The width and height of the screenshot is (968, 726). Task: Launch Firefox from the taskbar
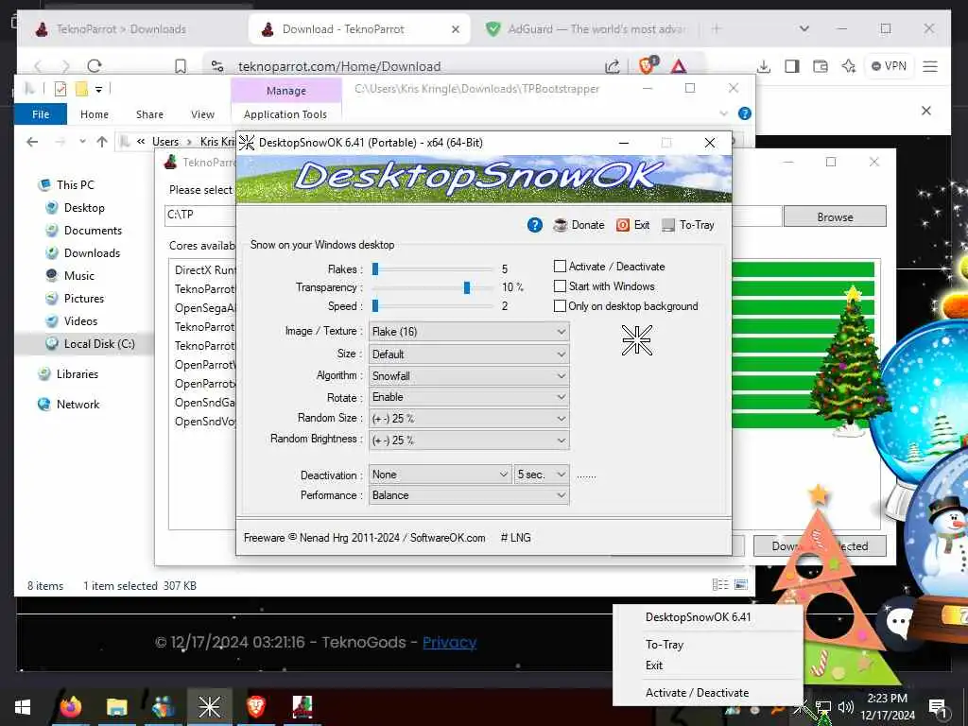[70, 706]
